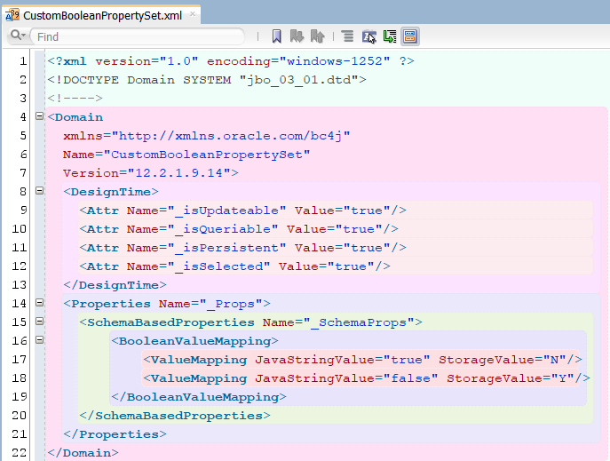This screenshot has height=461, width=610.
Task: Click JavaStringValue="false" attribute
Action: (346, 378)
